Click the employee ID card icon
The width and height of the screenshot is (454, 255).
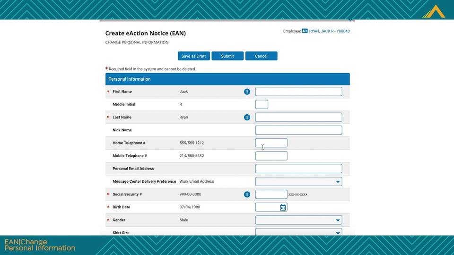[x=305, y=31]
